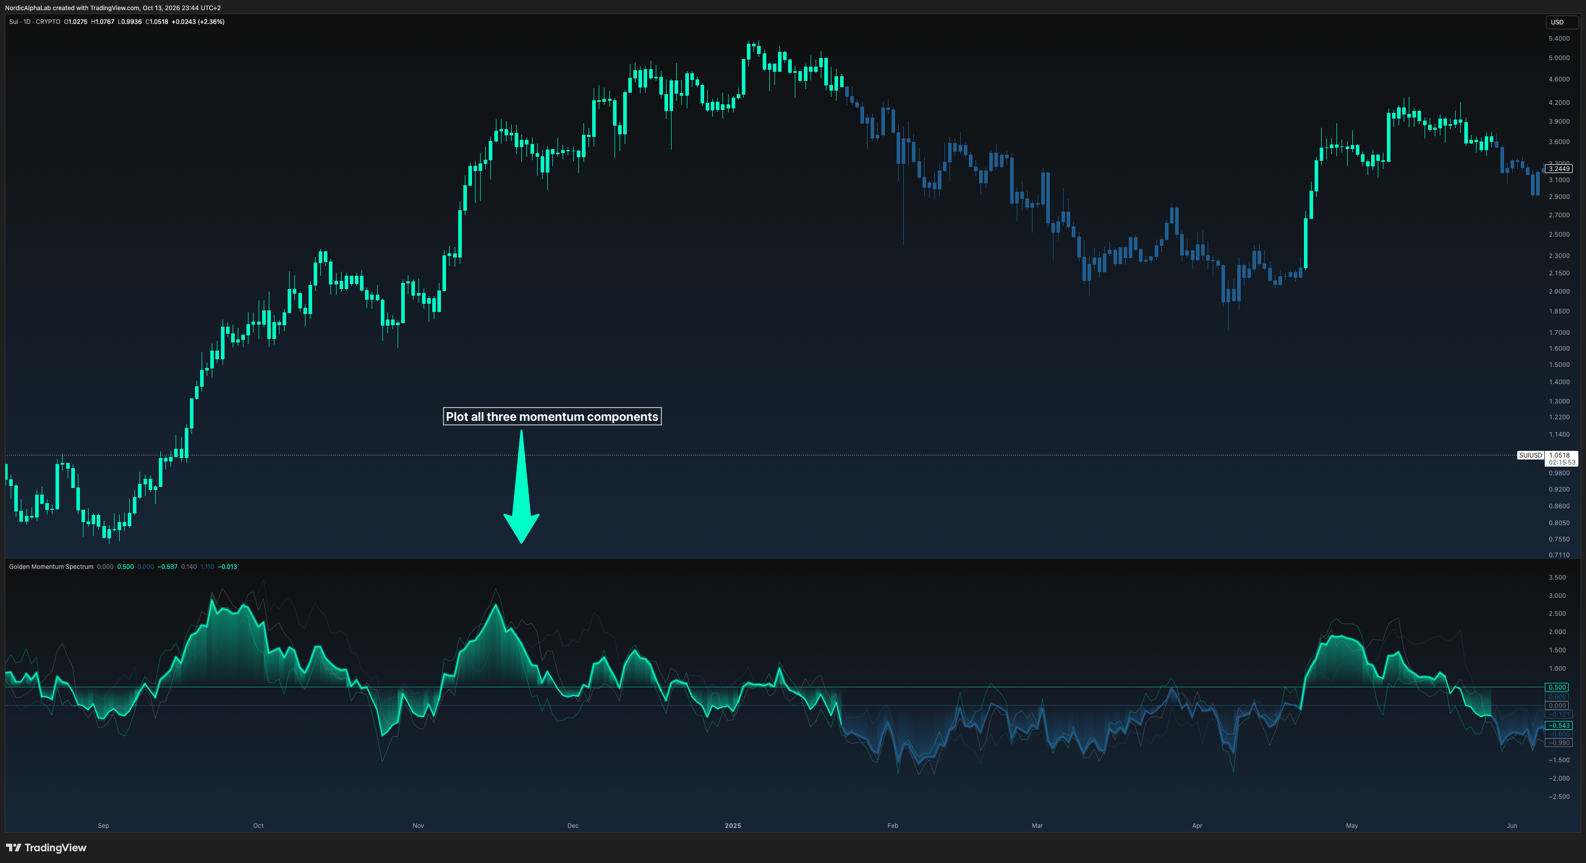Image resolution: width=1586 pixels, height=863 pixels.
Task: Click the 5.4000 level on the price axis
Action: pos(1559,38)
